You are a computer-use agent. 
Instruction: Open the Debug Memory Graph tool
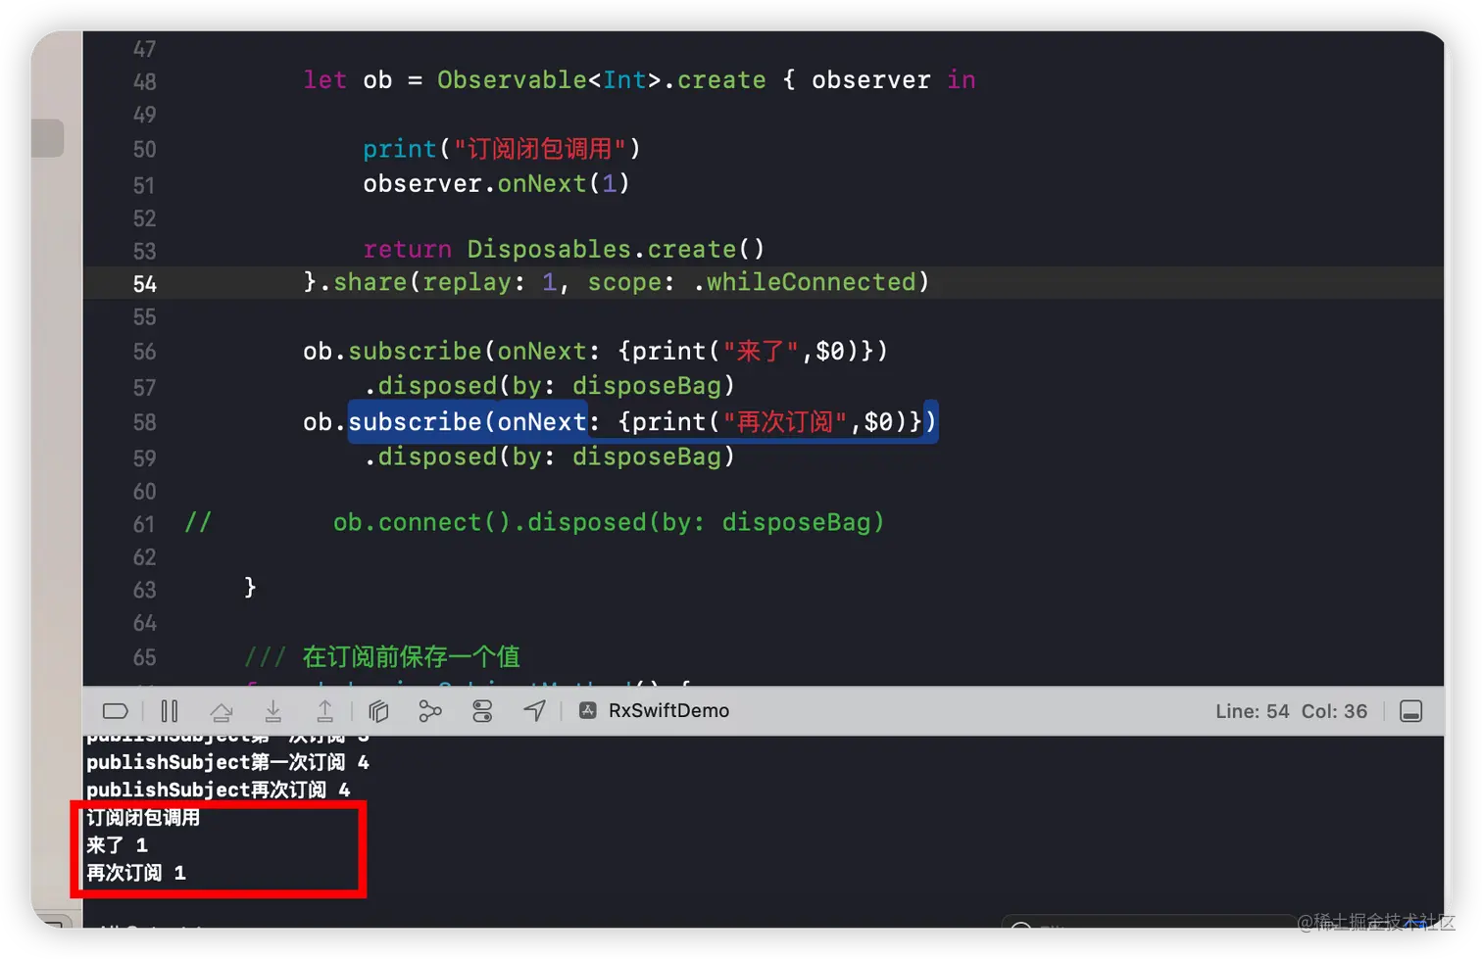[430, 711]
